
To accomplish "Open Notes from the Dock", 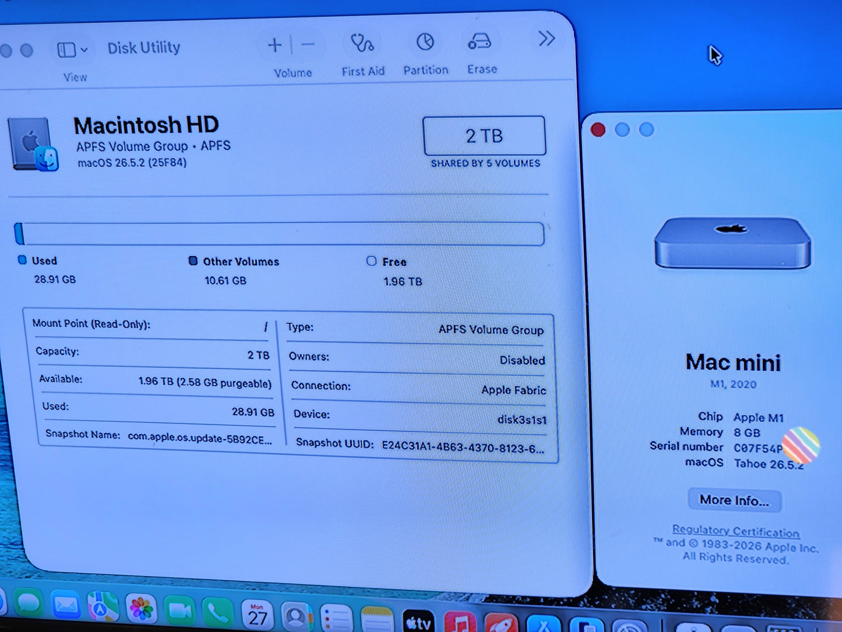I will 376,620.
